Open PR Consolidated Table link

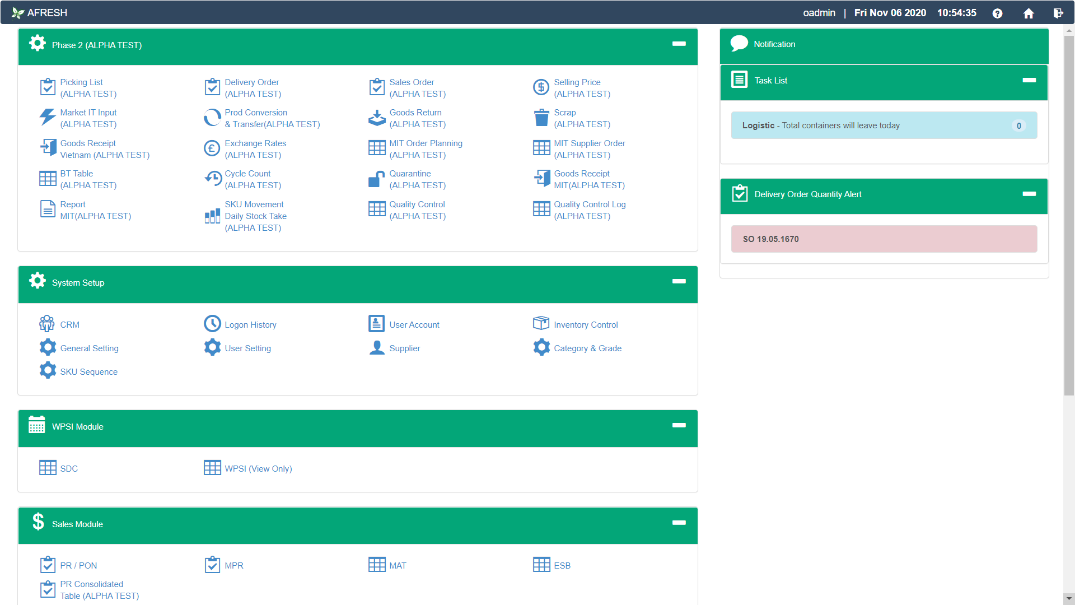tap(100, 590)
